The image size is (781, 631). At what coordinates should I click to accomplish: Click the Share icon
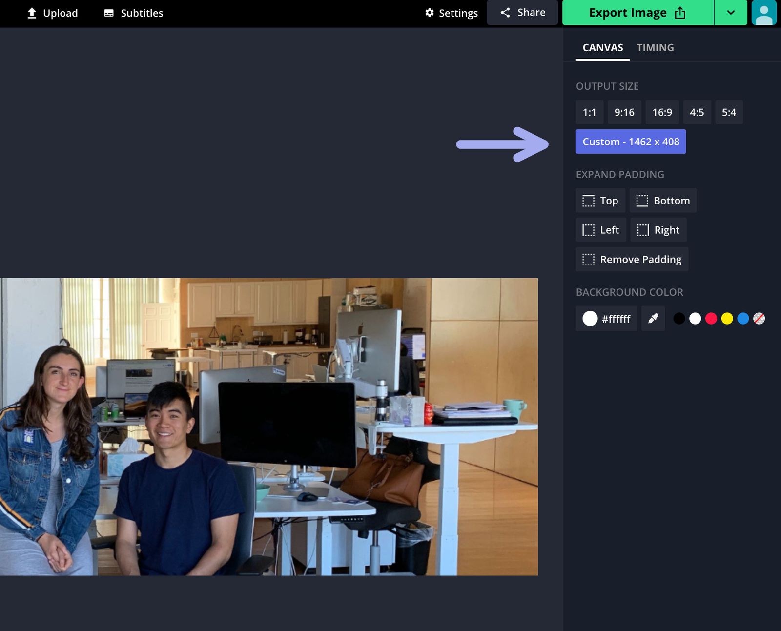506,12
